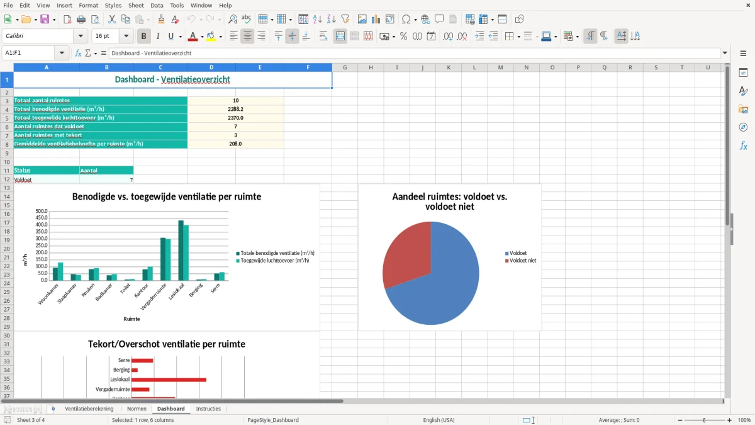This screenshot has height=425, width=755.
Task: Sort descending with the Z-A icon
Action: 332,20
